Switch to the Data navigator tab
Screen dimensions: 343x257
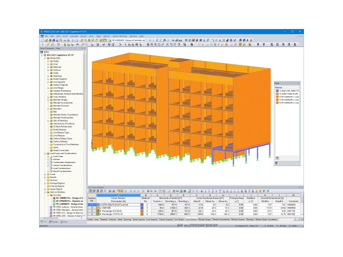click(44, 222)
